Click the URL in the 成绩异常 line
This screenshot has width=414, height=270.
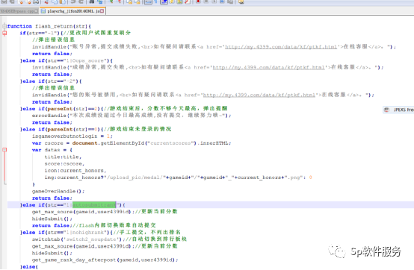[268, 67]
